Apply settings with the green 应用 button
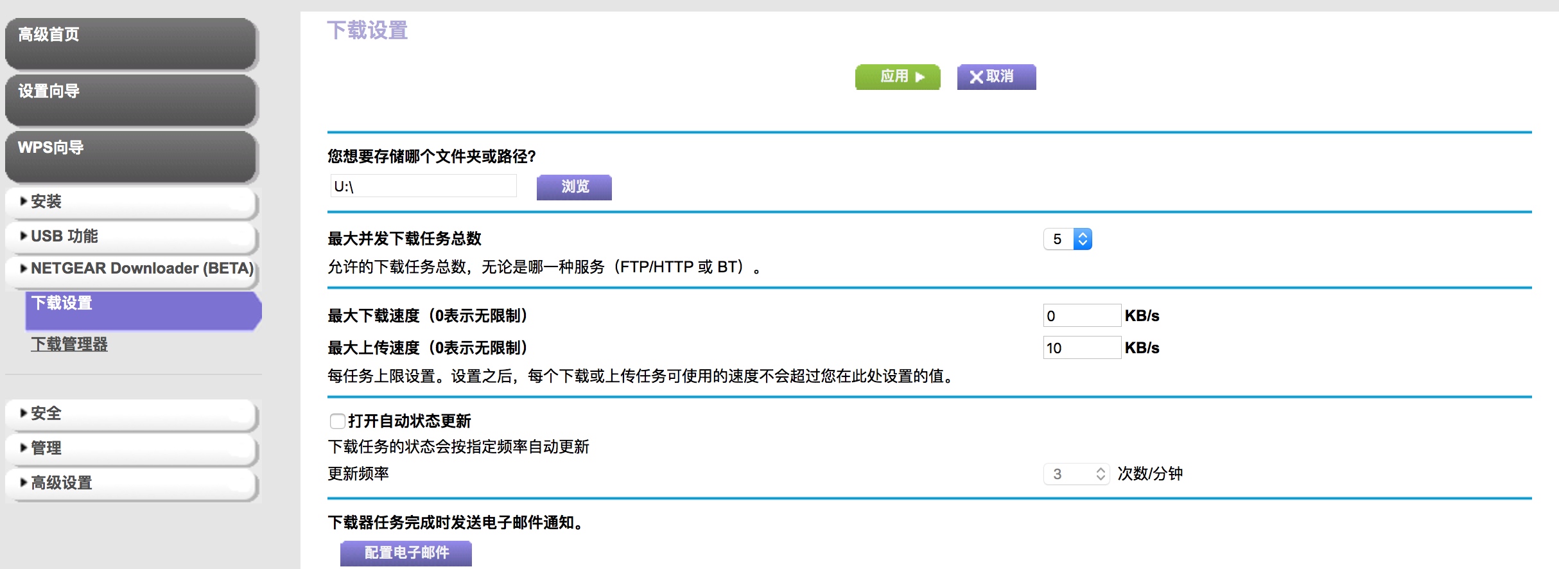 tap(898, 77)
